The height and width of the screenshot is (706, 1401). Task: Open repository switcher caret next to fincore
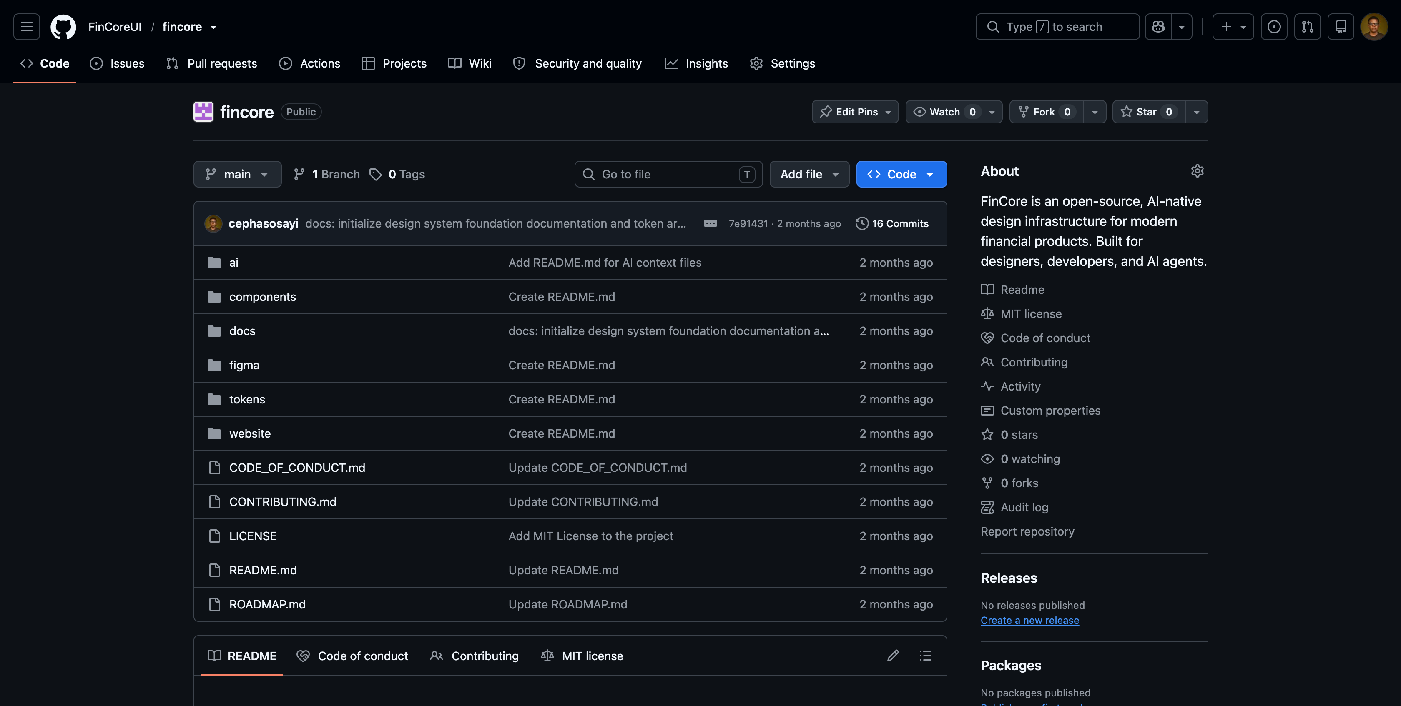[214, 27]
